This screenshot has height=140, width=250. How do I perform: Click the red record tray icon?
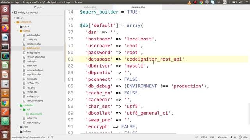(x=195, y=2)
